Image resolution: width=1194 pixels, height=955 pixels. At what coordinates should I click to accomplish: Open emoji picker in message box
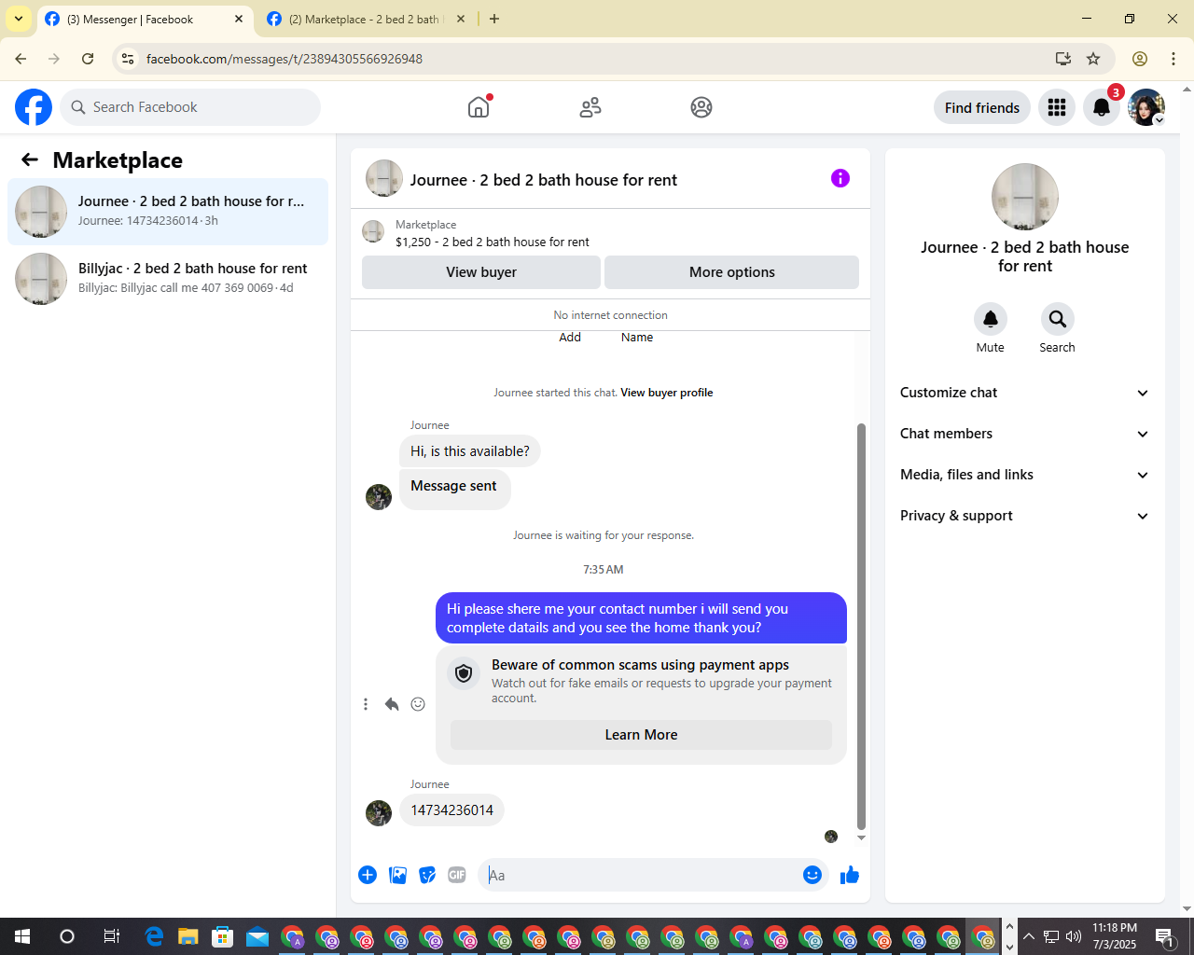812,875
